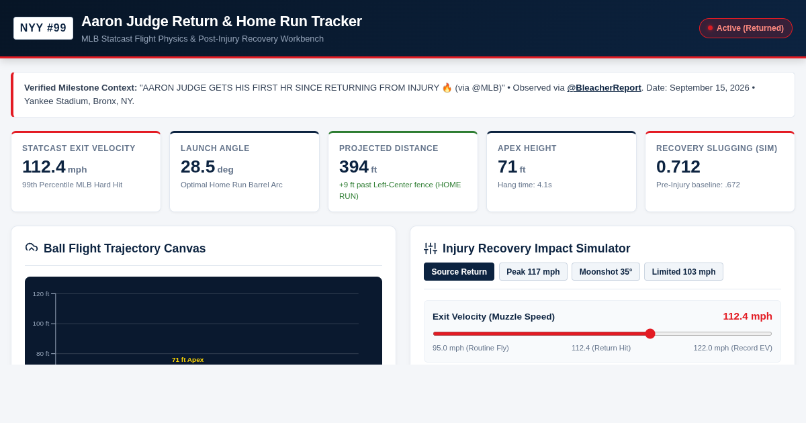Click the Optimal Home Run Barrel Arc text

tap(232, 185)
